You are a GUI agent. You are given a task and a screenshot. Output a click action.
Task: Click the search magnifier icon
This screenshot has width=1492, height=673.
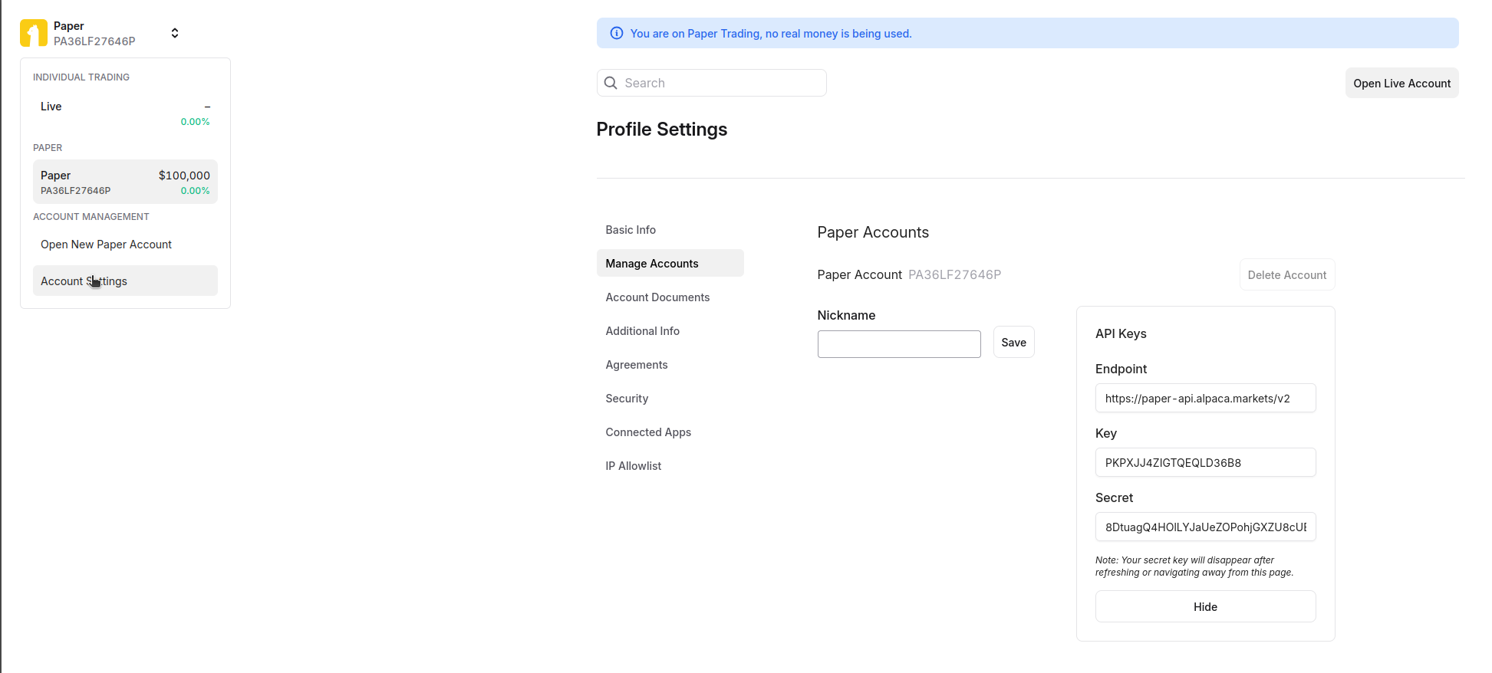click(611, 83)
